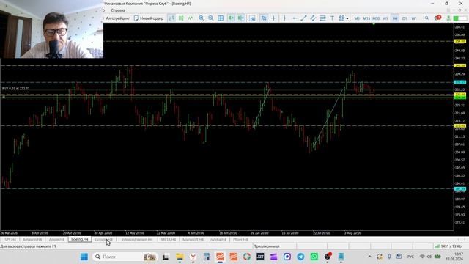The image size is (469, 264).
Task: Activate the crosshair tool
Action: click(273, 18)
